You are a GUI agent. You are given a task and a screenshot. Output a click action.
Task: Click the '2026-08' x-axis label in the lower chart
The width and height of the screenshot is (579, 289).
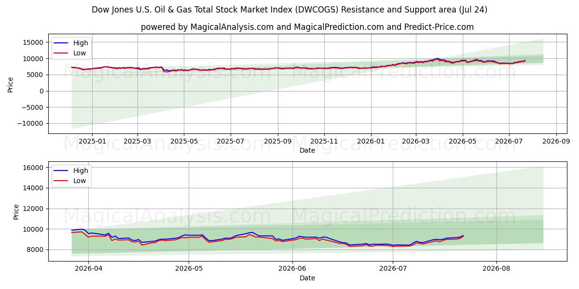pos(496,269)
